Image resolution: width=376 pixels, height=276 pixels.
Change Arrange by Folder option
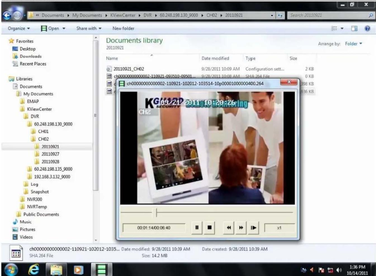(x=353, y=44)
